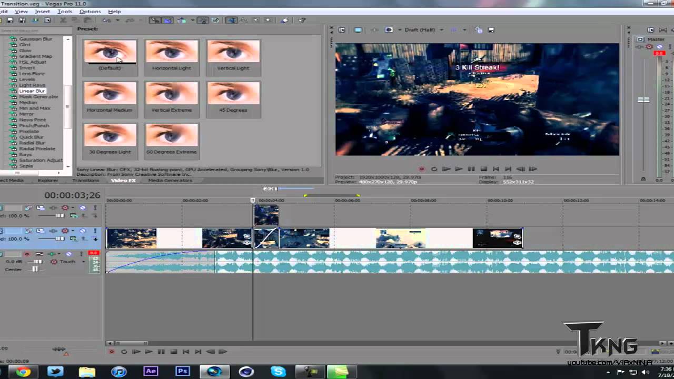Open the Tools menu

[x=65, y=11]
